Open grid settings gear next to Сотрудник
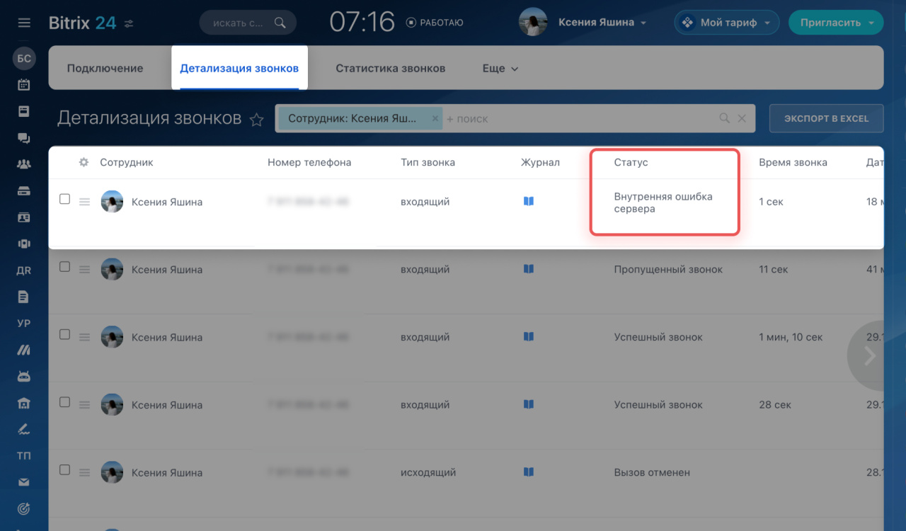The width and height of the screenshot is (906, 531). pos(84,162)
